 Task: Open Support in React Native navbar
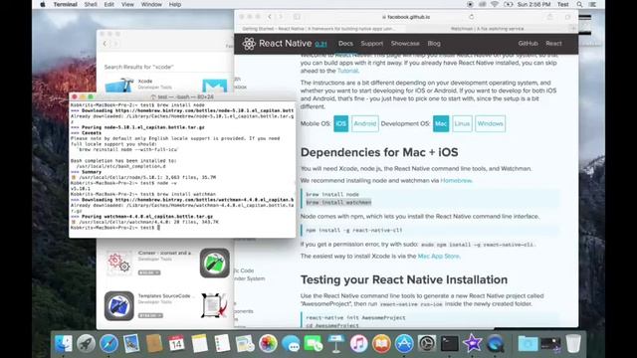click(371, 44)
